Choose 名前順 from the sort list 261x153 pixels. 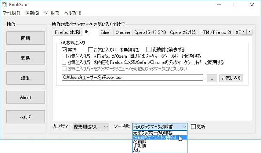(x=159, y=142)
